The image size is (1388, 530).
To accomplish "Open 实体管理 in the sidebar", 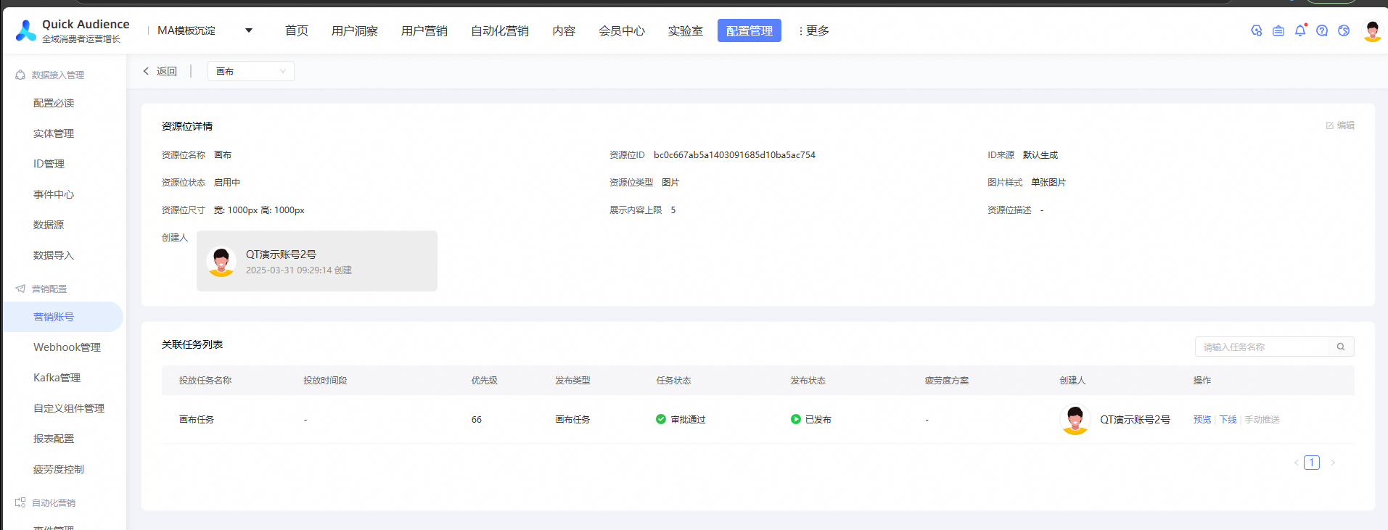I will pos(54,133).
